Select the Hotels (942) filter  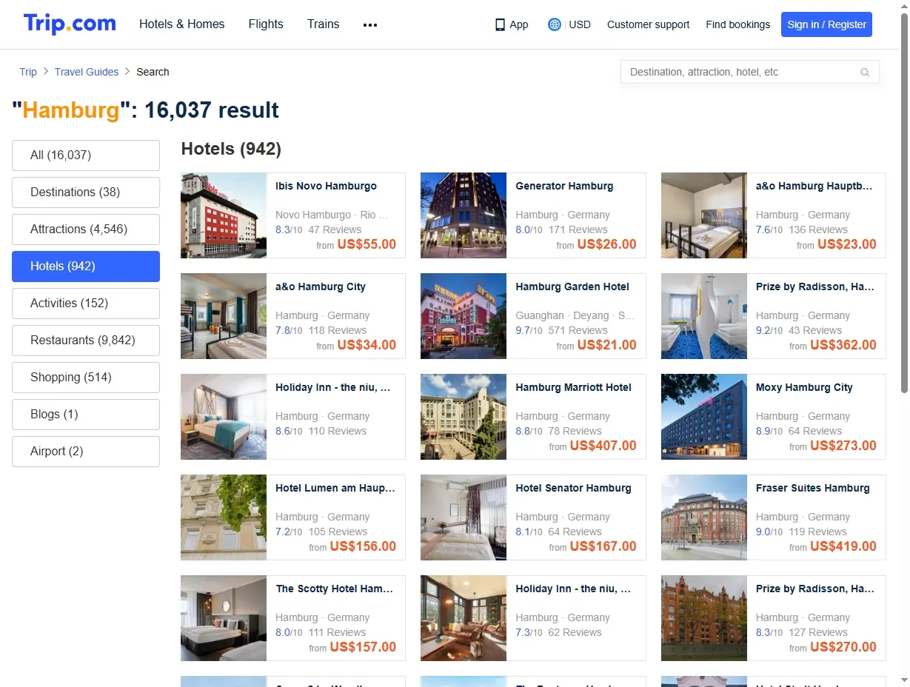point(86,267)
